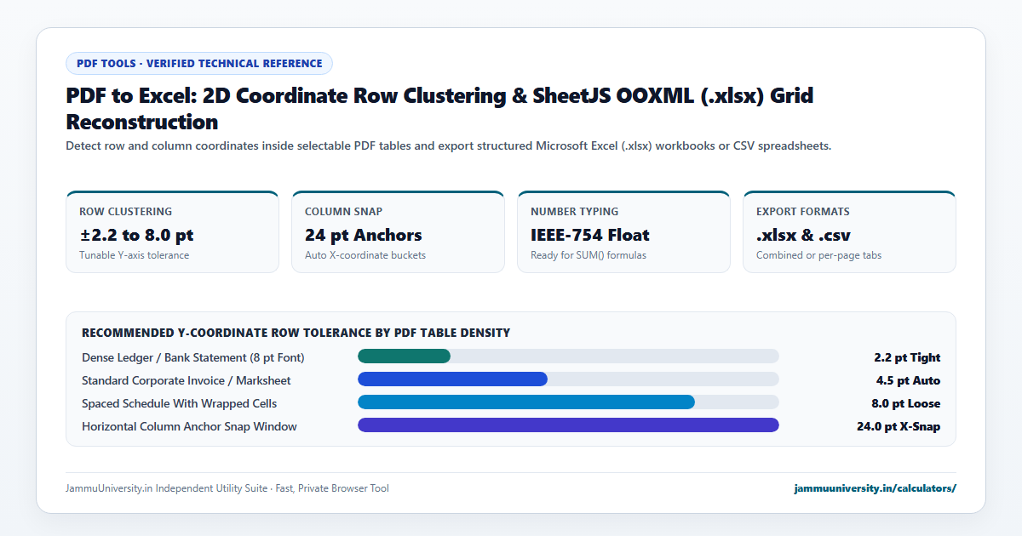Click the green Dense Ledger tolerance bar

click(404, 356)
